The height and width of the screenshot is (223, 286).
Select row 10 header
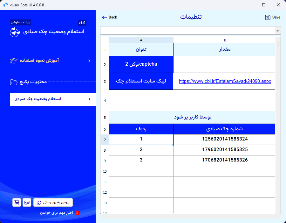tap(105, 171)
